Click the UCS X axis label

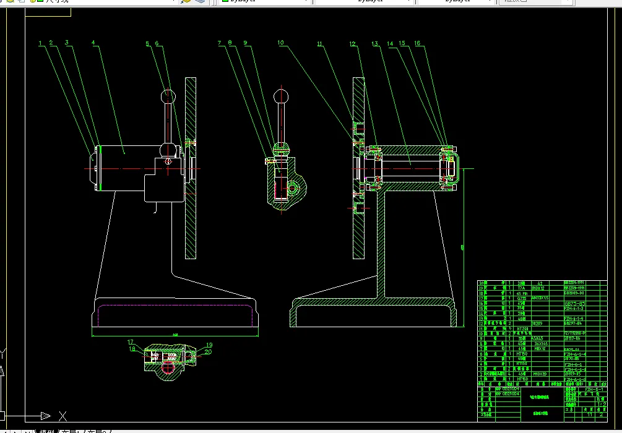[63, 416]
